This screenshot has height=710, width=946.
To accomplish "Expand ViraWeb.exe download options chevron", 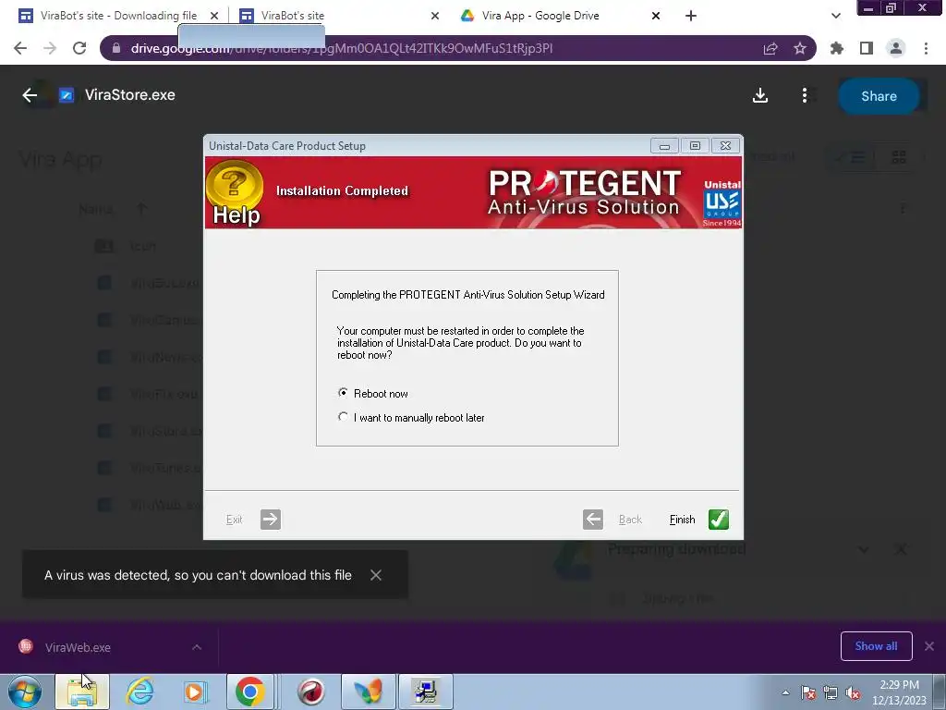I will coord(197,647).
